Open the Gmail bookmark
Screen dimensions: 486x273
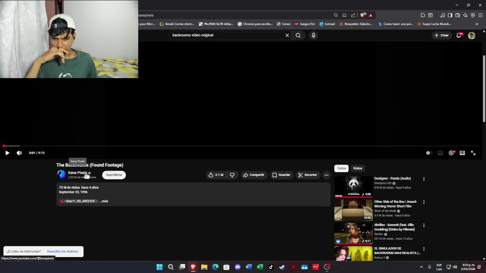177,24
